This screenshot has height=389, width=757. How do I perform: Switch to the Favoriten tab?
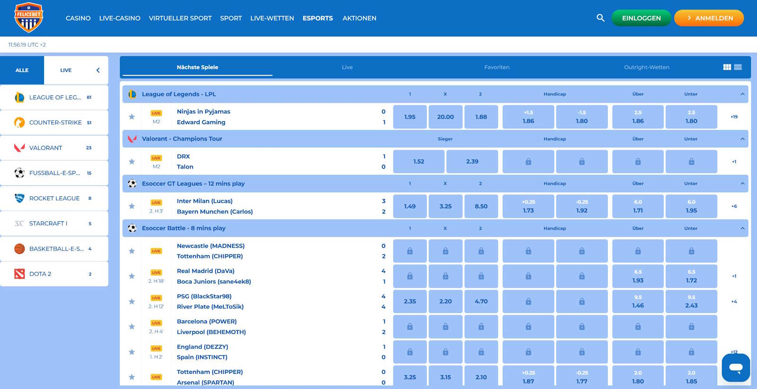coord(496,67)
